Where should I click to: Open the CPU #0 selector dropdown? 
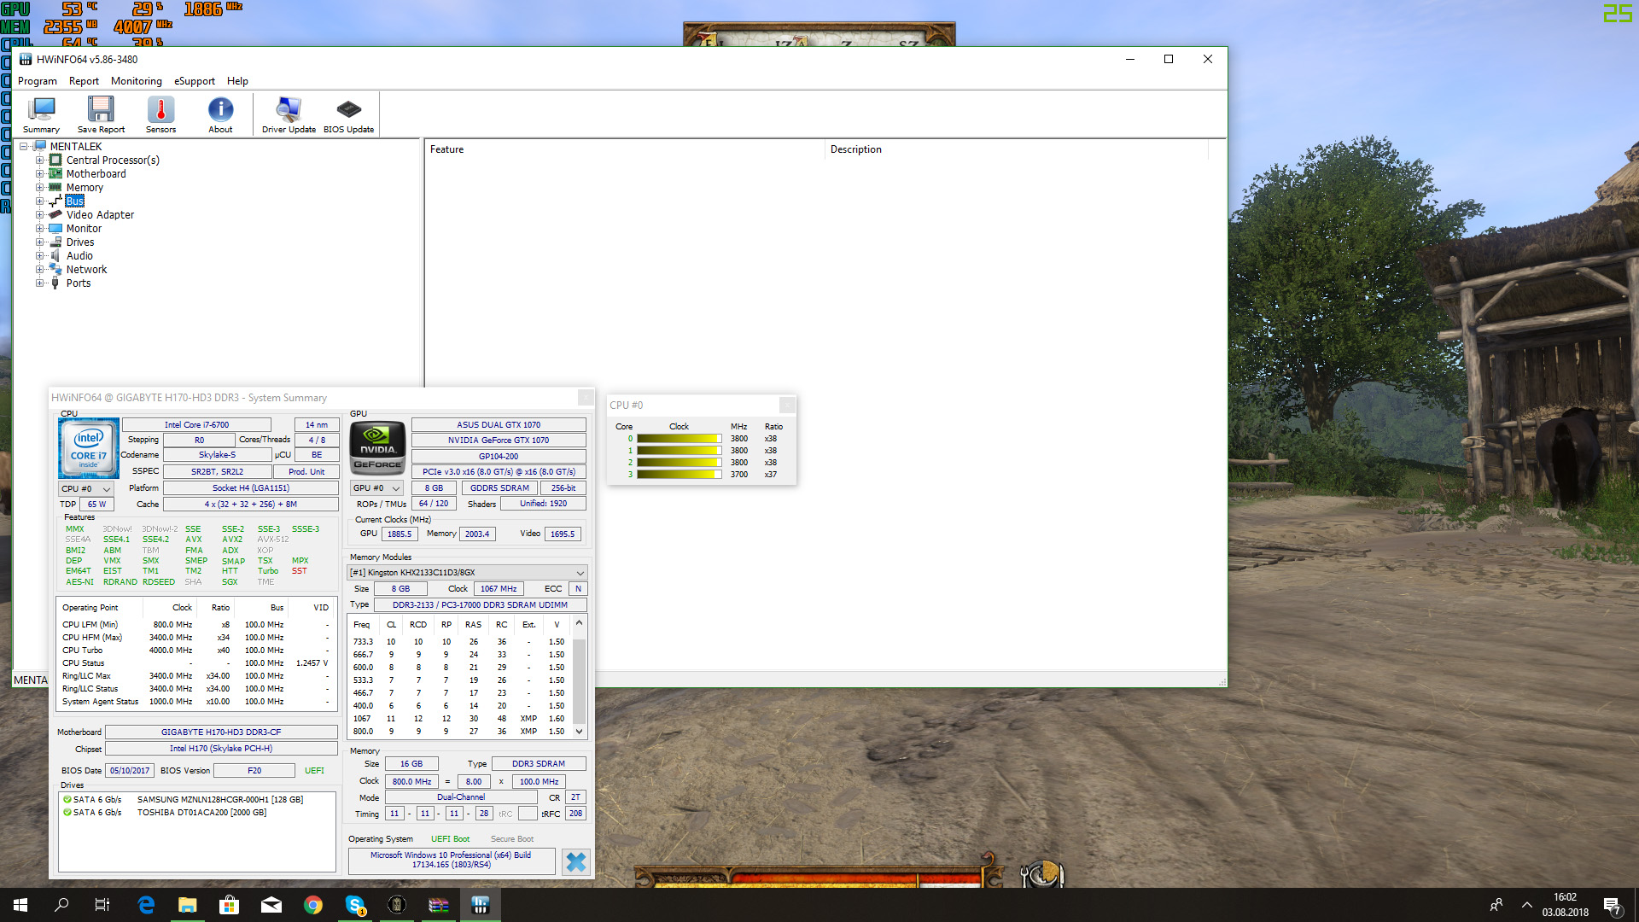pos(86,488)
